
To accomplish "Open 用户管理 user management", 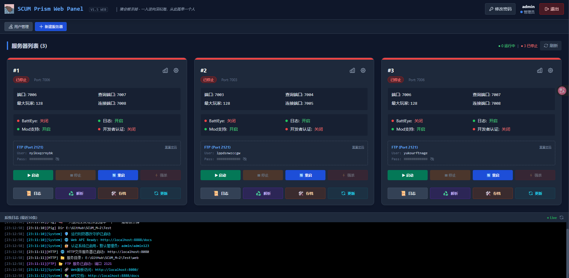I will (x=18, y=27).
